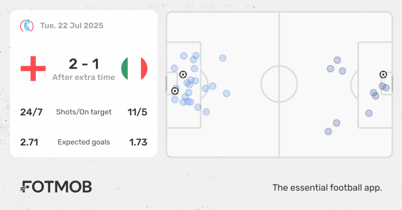Click the Women's Euro tournament logo
402x210 pixels.
27,25
